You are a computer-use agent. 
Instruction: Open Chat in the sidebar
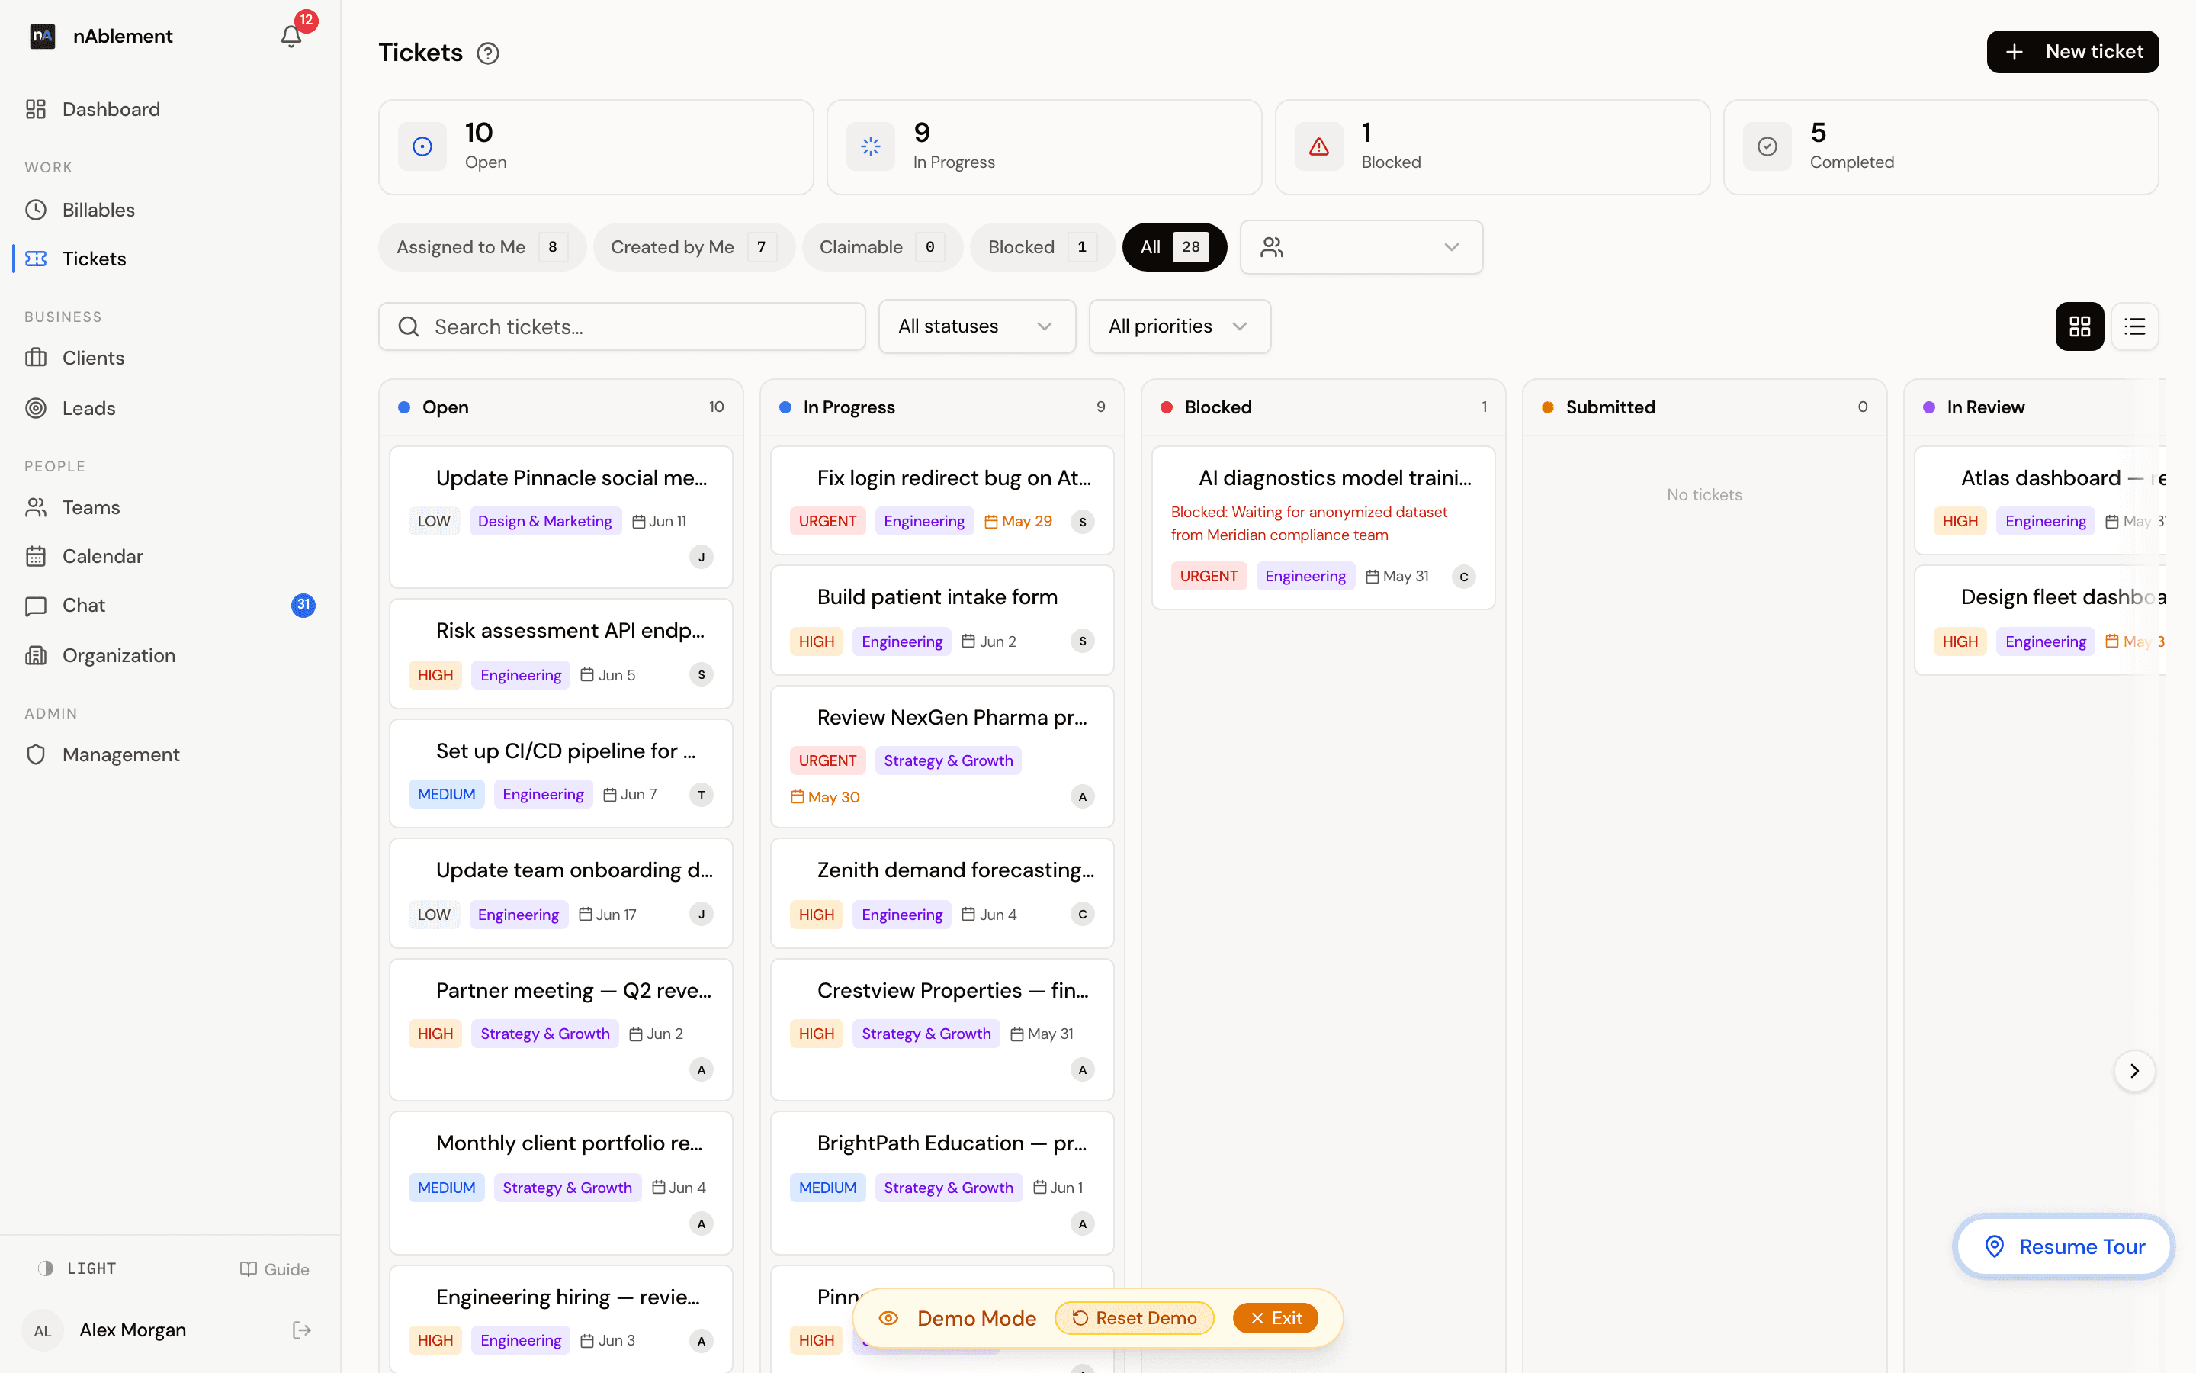(171, 605)
